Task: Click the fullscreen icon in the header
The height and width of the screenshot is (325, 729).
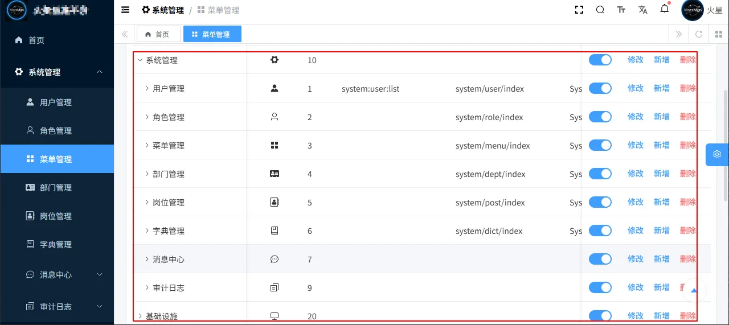Action: [x=579, y=10]
